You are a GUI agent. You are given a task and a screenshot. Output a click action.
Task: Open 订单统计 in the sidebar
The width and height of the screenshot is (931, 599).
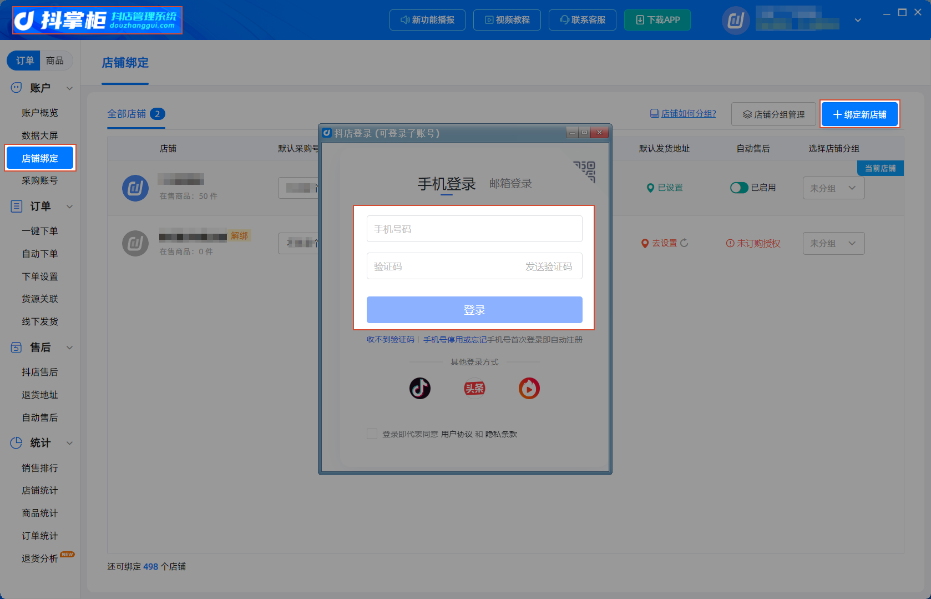pos(40,536)
